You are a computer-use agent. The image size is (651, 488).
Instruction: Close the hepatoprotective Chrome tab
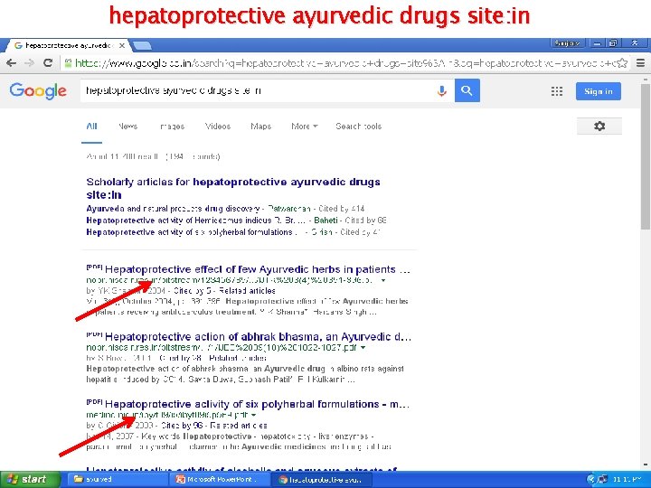tap(122, 46)
